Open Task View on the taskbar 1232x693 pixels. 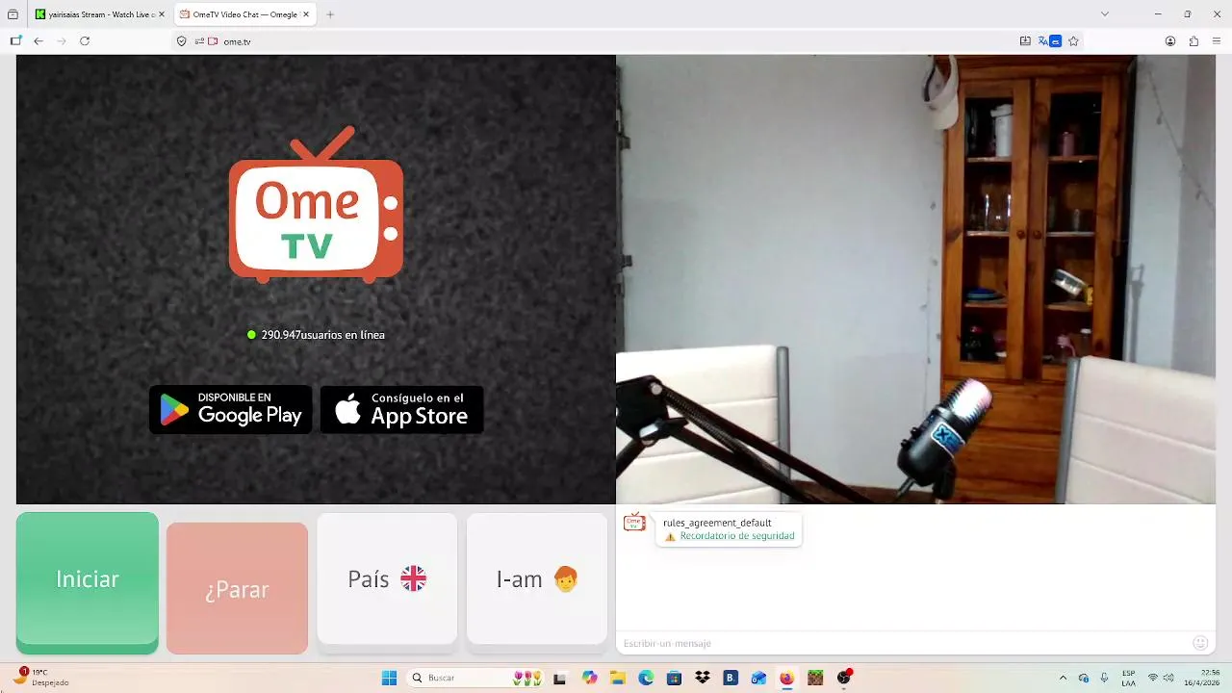(x=561, y=678)
